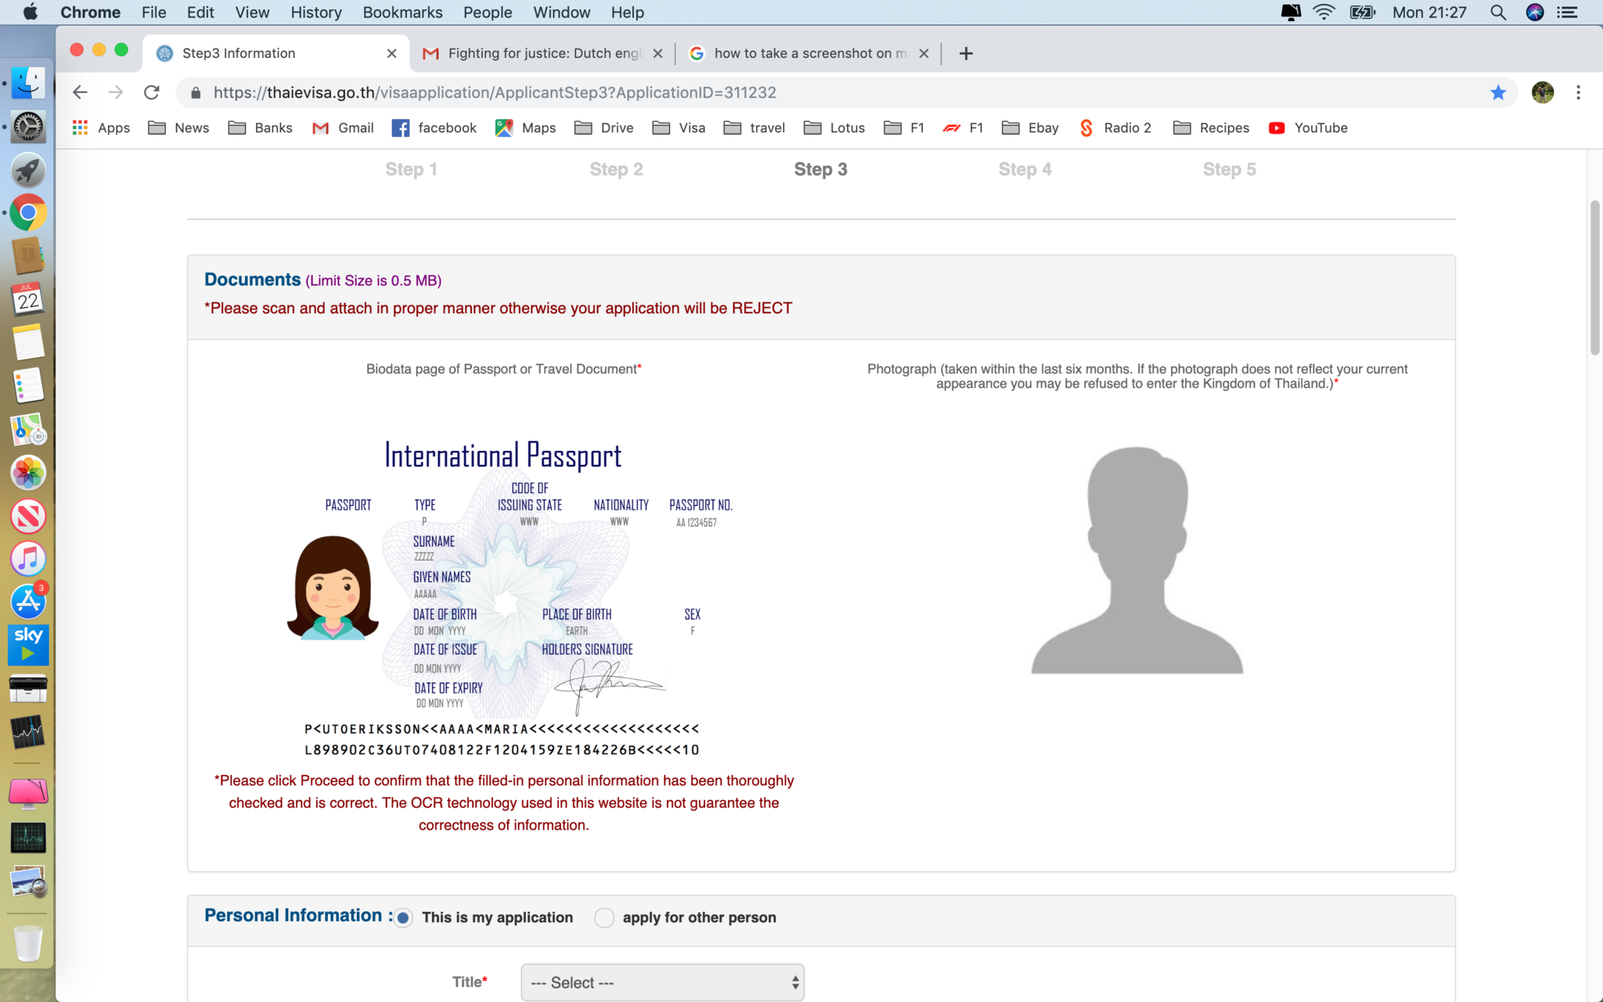1603x1002 pixels.
Task: Open Sky Go app in Dock
Action: (28, 645)
